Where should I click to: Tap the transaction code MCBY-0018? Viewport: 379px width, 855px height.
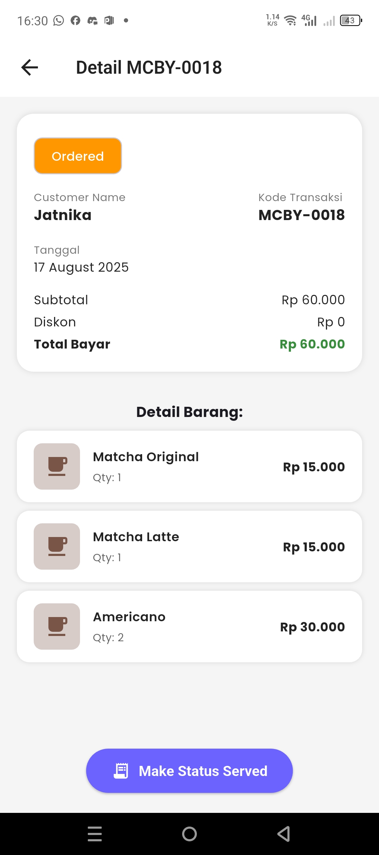tap(301, 215)
